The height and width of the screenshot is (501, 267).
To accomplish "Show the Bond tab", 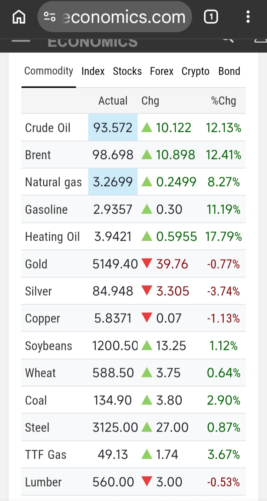I will [229, 71].
